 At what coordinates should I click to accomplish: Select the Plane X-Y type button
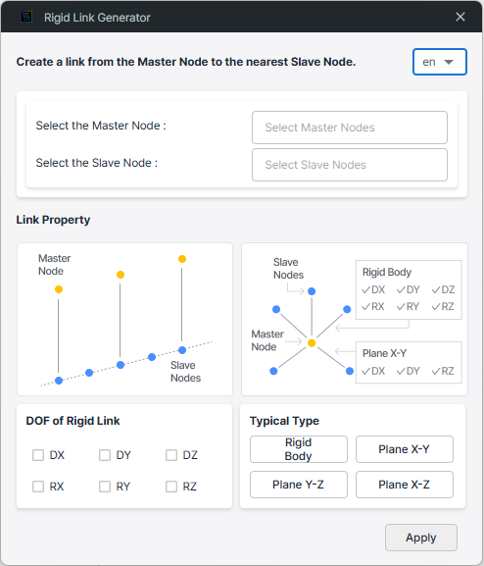405,449
